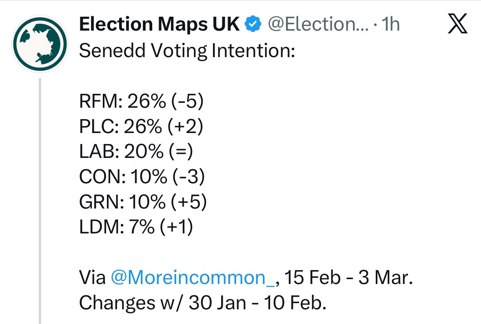The image size is (481, 324).
Task: Select the CON: 10% result line
Action: tap(142, 178)
